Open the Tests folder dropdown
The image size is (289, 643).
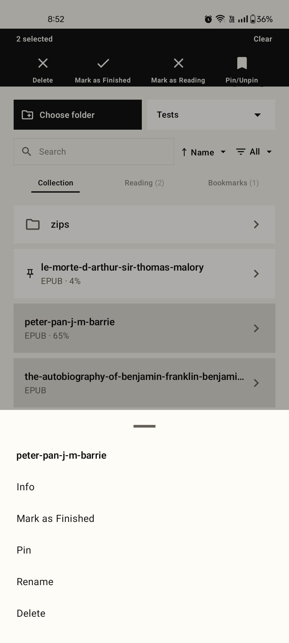point(211,115)
